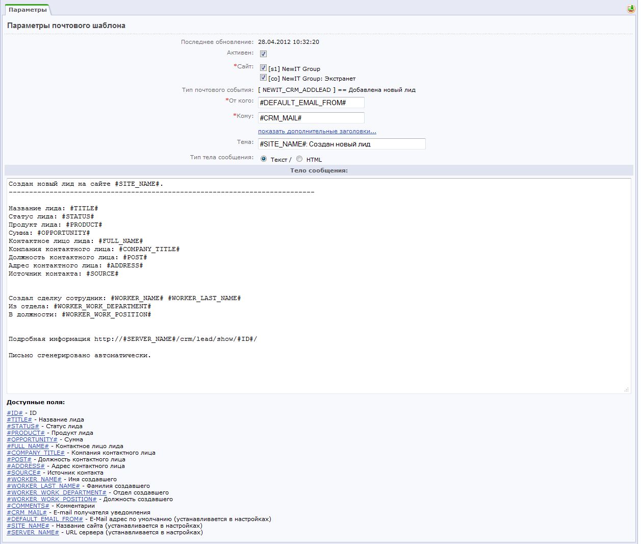Expand показать дополнительные заголовки link
This screenshot has width=641, height=544.
[x=317, y=131]
